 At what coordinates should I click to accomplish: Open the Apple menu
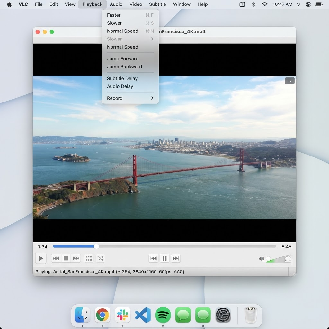click(x=9, y=4)
